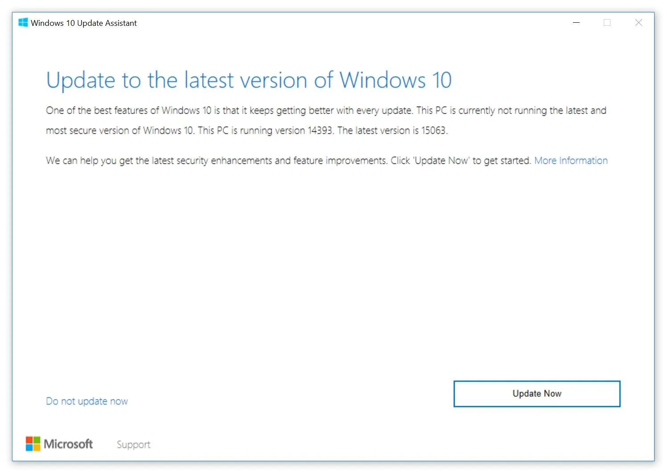Viewport: 667px width, 475px height.
Task: Click the Microsoft logo in the footer
Action: [x=59, y=444]
